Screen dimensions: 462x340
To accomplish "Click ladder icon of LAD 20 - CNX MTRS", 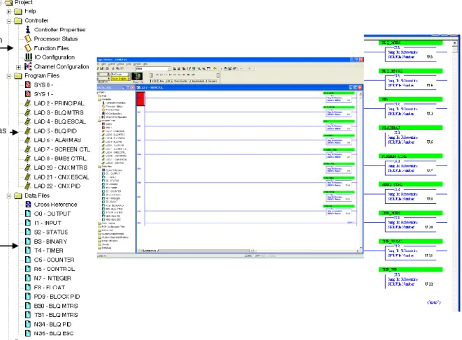I will [28, 168].
